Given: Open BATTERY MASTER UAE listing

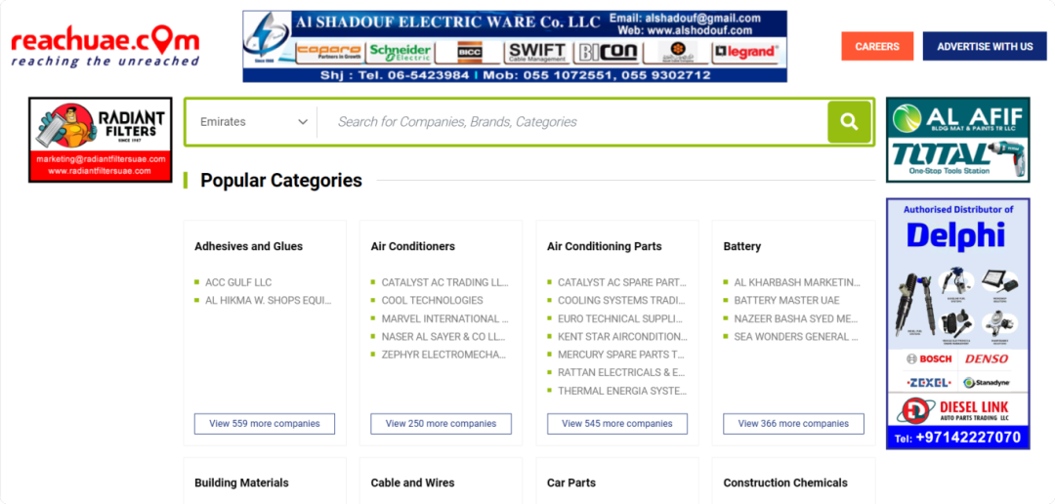Looking at the screenshot, I should pos(786,301).
